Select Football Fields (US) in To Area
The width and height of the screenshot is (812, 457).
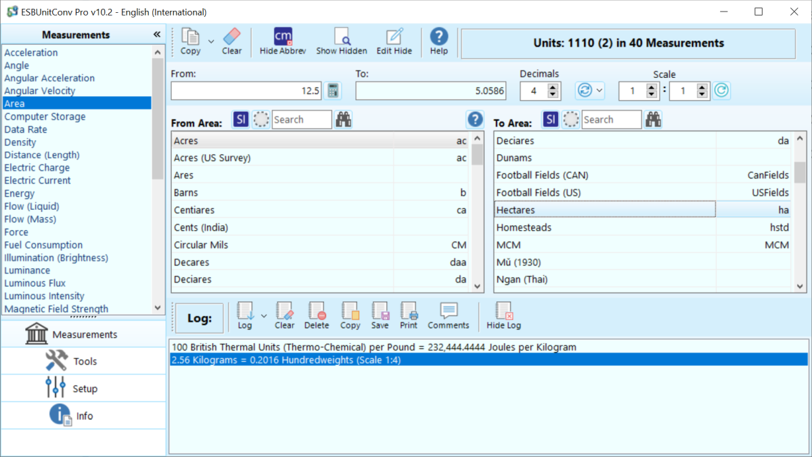[x=643, y=193]
